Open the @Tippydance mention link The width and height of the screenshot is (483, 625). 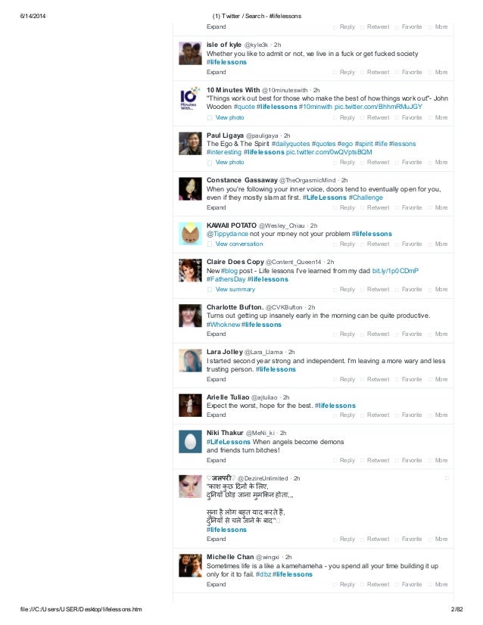pos(227,234)
